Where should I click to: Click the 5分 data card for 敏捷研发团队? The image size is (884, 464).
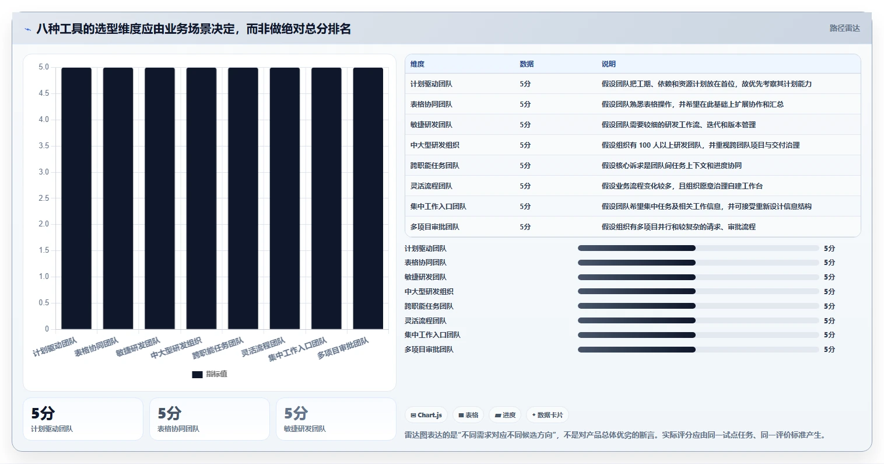tap(336, 419)
